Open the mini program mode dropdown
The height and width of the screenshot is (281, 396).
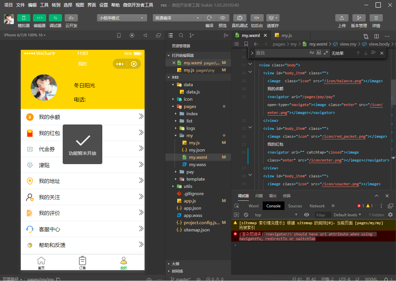122,18
